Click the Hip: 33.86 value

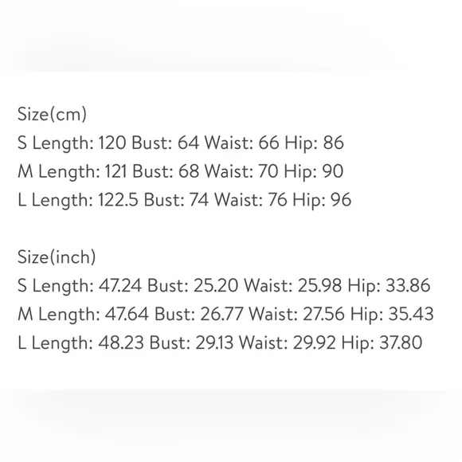tap(389, 285)
